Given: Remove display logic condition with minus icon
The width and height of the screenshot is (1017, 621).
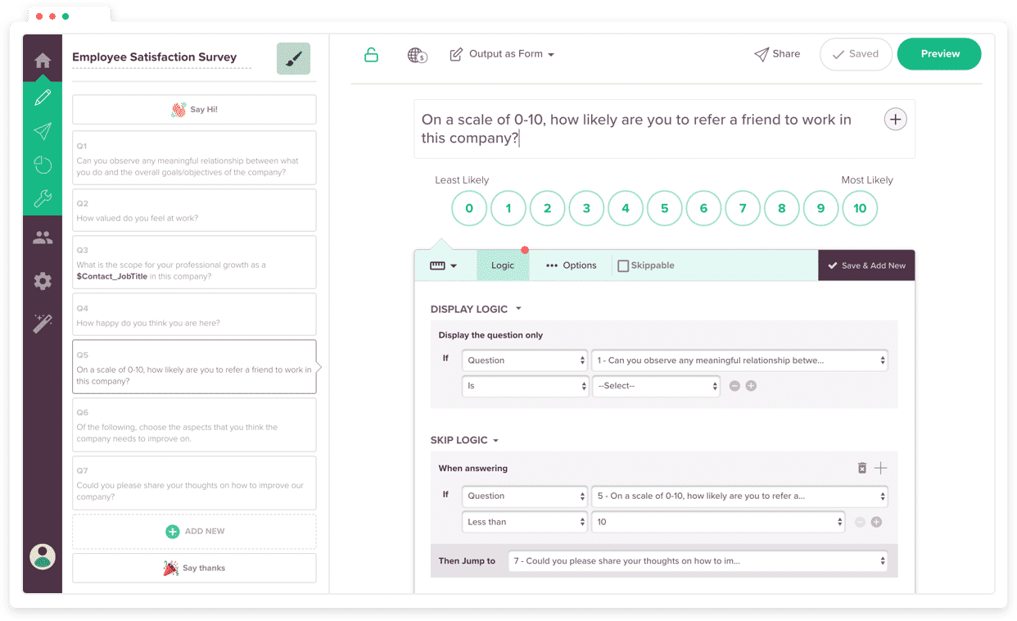Looking at the screenshot, I should click(x=734, y=386).
